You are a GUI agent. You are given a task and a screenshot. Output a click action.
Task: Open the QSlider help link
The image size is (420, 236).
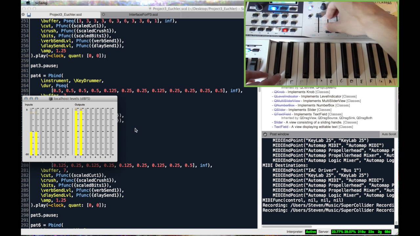[280, 110]
